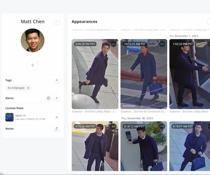This screenshot has width=210, height=175.
Task: Open the 8:59:28 AM PST appearance image
Action: pos(95,146)
